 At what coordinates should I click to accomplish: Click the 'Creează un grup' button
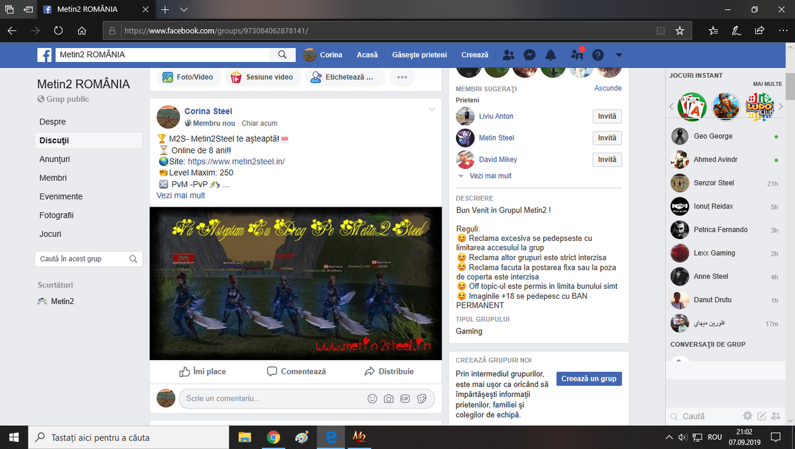click(x=589, y=379)
